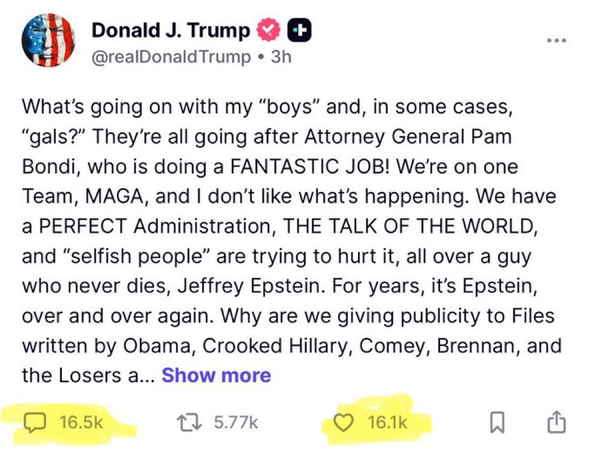
Task: Click the black plus badge beside name
Action: (299, 31)
